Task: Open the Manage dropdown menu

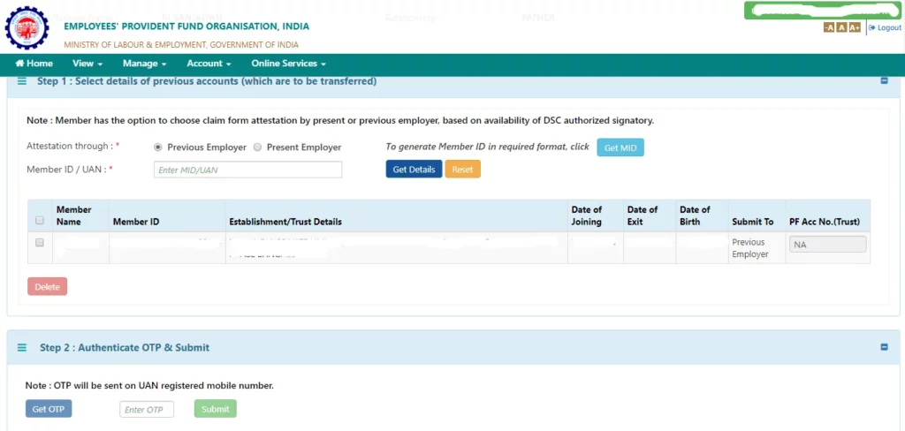Action: click(145, 64)
